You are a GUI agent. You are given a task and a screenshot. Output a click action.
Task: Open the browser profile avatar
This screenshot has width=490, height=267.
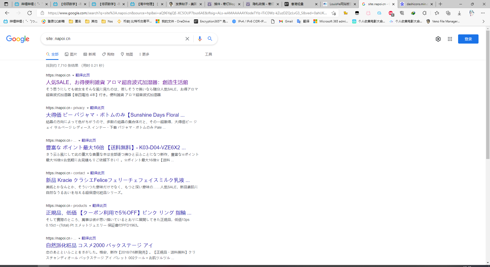pyautogui.click(x=471, y=13)
